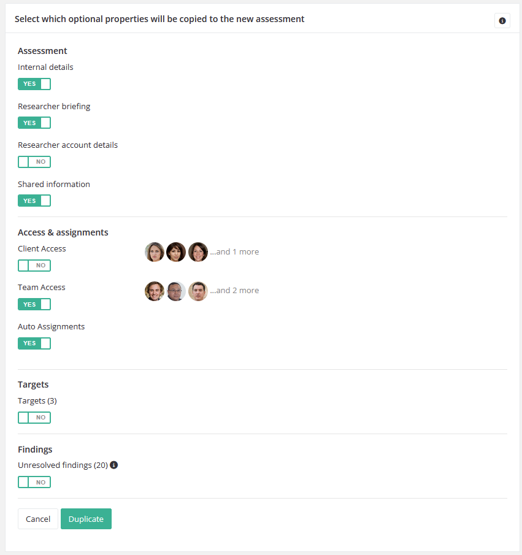Click the first Client Access avatar
Screen dimensions: 522x555
(154, 251)
